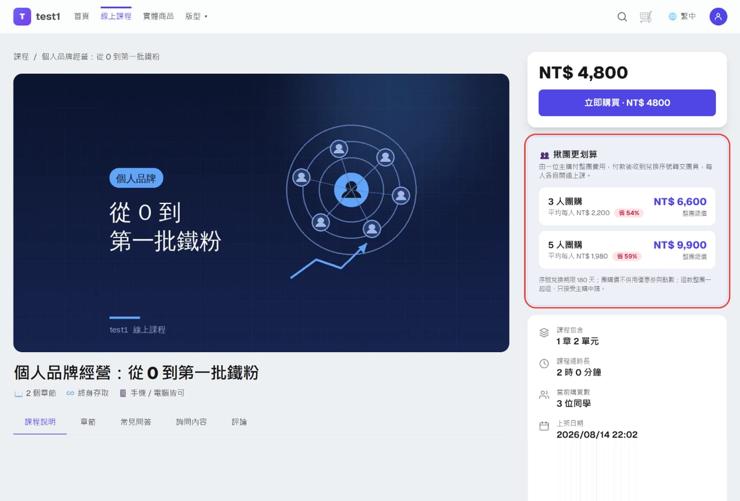Click 平均每人 NT$ 2,200 text
This screenshot has width=740, height=501.
coord(579,213)
